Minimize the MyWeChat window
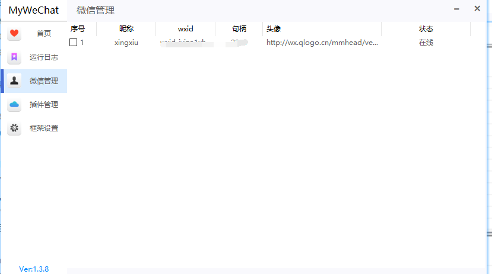This screenshot has width=492, height=274. tap(456, 9)
